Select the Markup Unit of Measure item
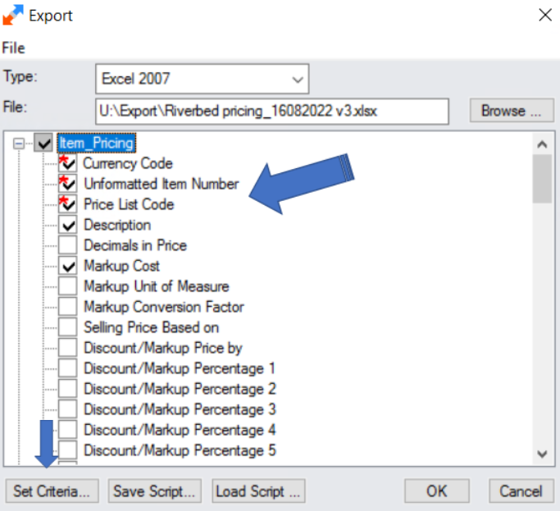The width and height of the screenshot is (560, 511). tap(156, 286)
